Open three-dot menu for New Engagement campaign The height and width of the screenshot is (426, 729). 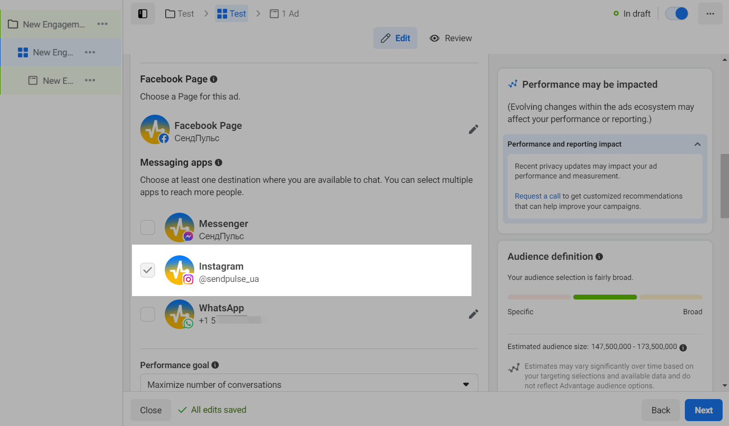103,24
